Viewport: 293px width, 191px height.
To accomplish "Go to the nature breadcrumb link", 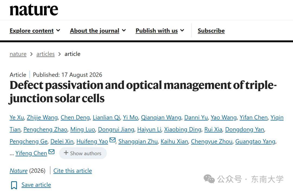I will pos(18,54).
